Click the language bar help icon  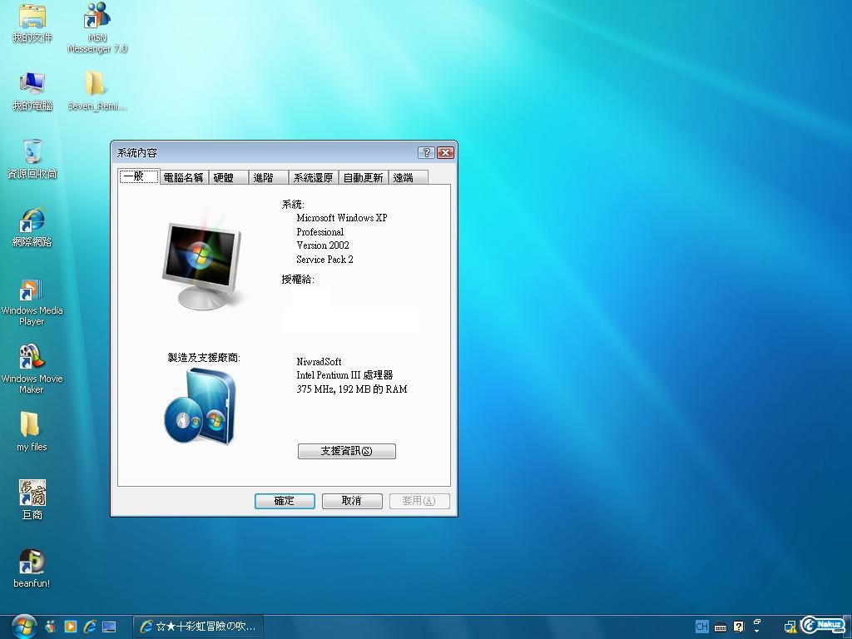739,627
